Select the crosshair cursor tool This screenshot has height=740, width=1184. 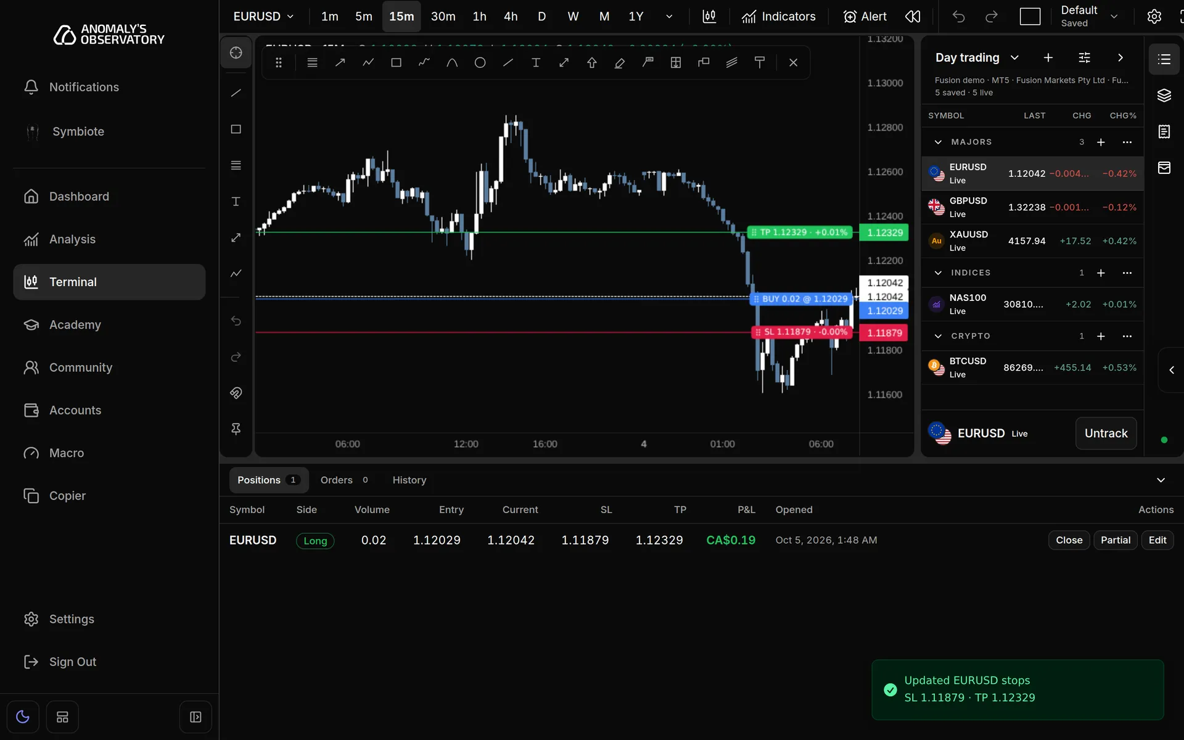pos(236,53)
